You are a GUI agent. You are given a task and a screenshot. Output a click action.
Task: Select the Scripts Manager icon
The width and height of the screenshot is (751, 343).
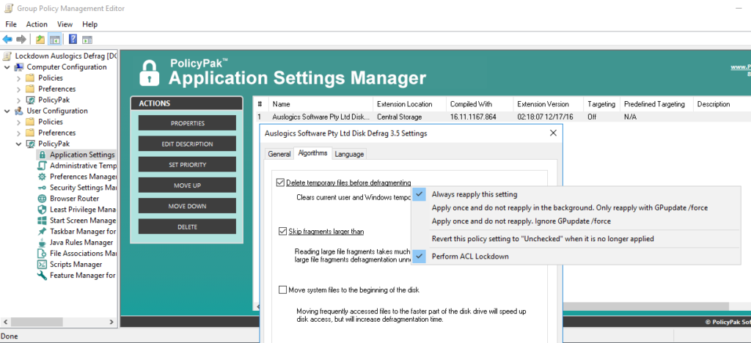pos(42,264)
